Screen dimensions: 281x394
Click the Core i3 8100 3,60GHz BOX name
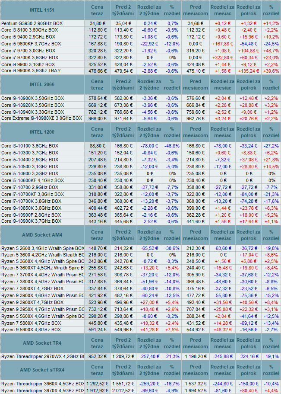(30, 30)
